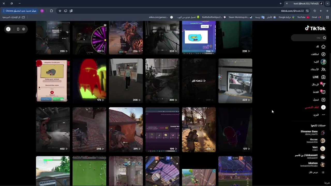The image size is (331, 186).
Task: Open the YouTube bookmark
Action: pyautogui.click(x=303, y=17)
